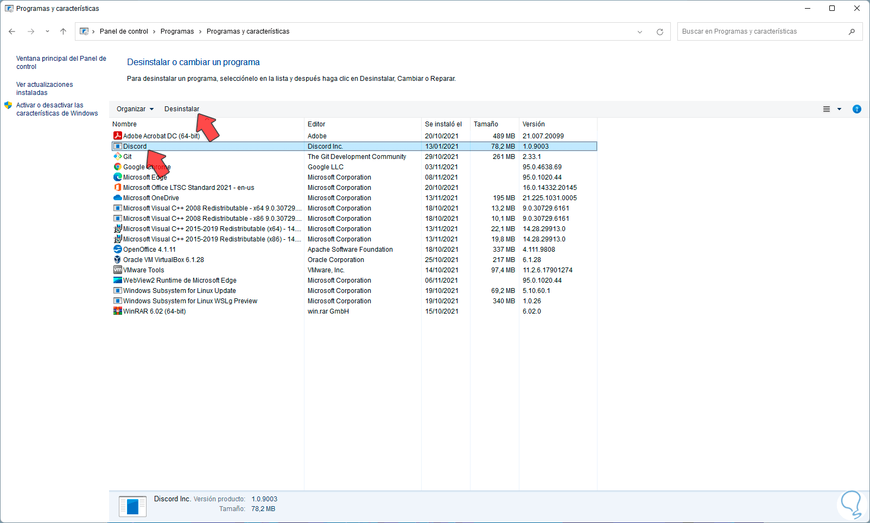Select the Microsoft Edge entry

coord(145,177)
